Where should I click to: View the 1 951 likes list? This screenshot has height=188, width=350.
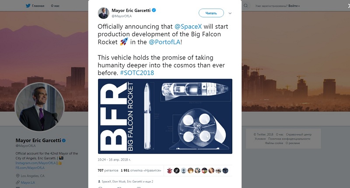pyautogui.click(x=141, y=171)
